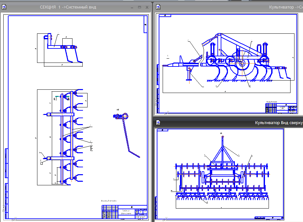This screenshot has height=222, width=303.
Task: Click the document icon of the СЕКЦИЯ 1 window
Action: [4, 7]
